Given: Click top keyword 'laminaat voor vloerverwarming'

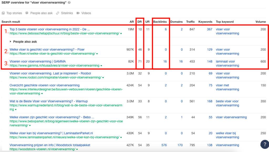Looking at the screenshot, I should (x=227, y=63).
